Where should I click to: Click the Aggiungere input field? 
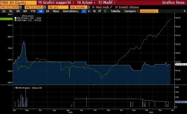point(149,11)
